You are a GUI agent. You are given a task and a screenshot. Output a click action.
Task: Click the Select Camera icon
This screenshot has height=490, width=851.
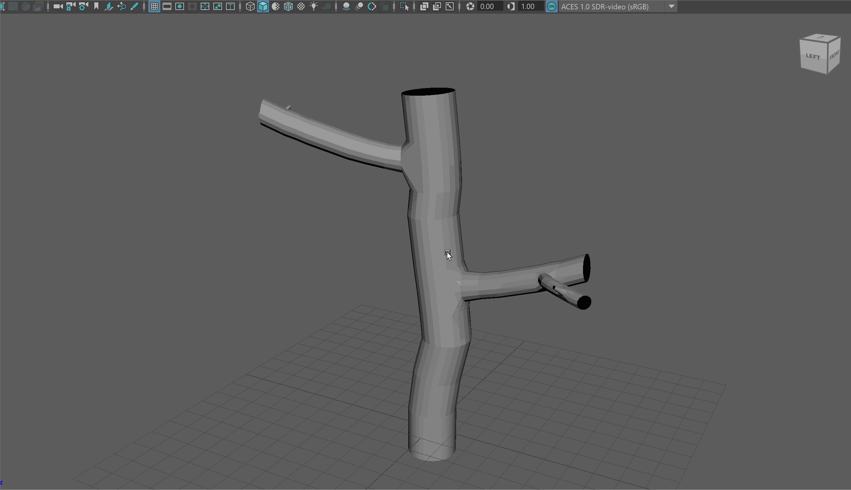click(x=58, y=6)
